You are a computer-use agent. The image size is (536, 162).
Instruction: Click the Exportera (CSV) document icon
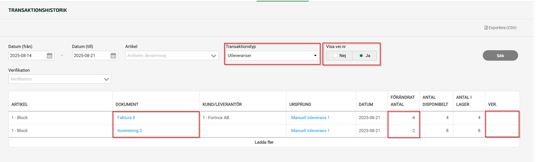[486, 28]
